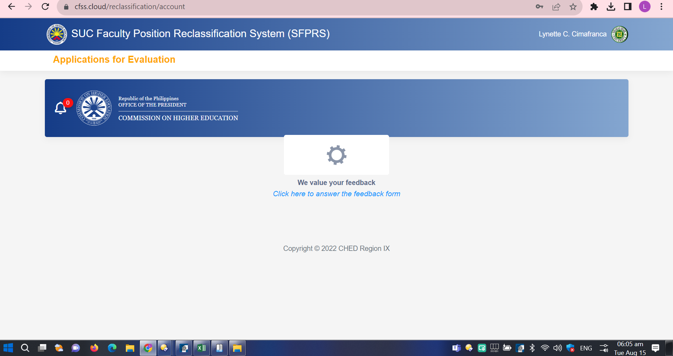Open the saved passwords key icon
The height and width of the screenshot is (356, 673).
point(539,7)
